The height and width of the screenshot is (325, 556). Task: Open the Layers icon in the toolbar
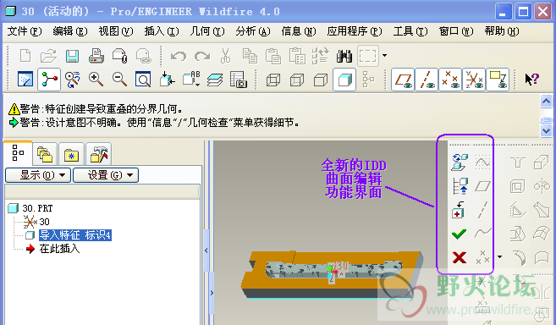point(214,80)
